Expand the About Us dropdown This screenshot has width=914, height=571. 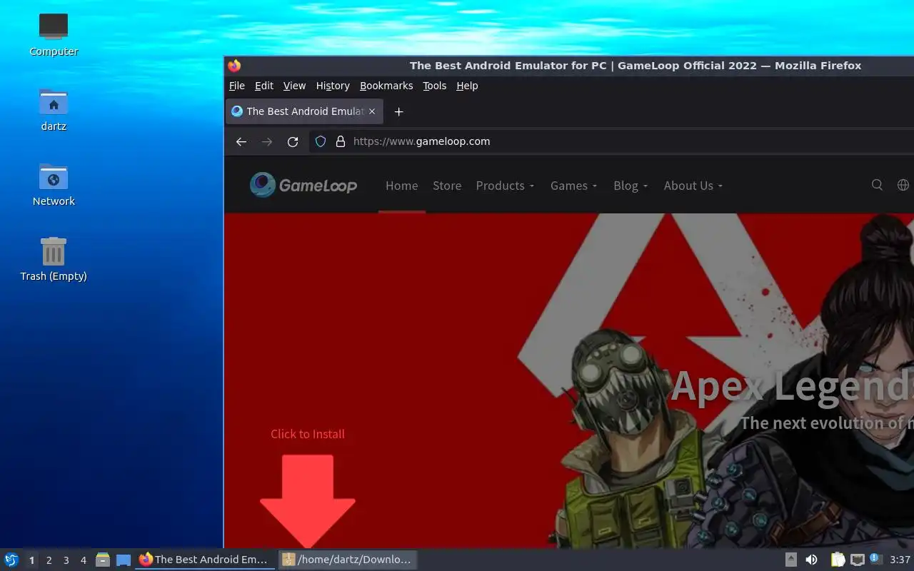693,186
